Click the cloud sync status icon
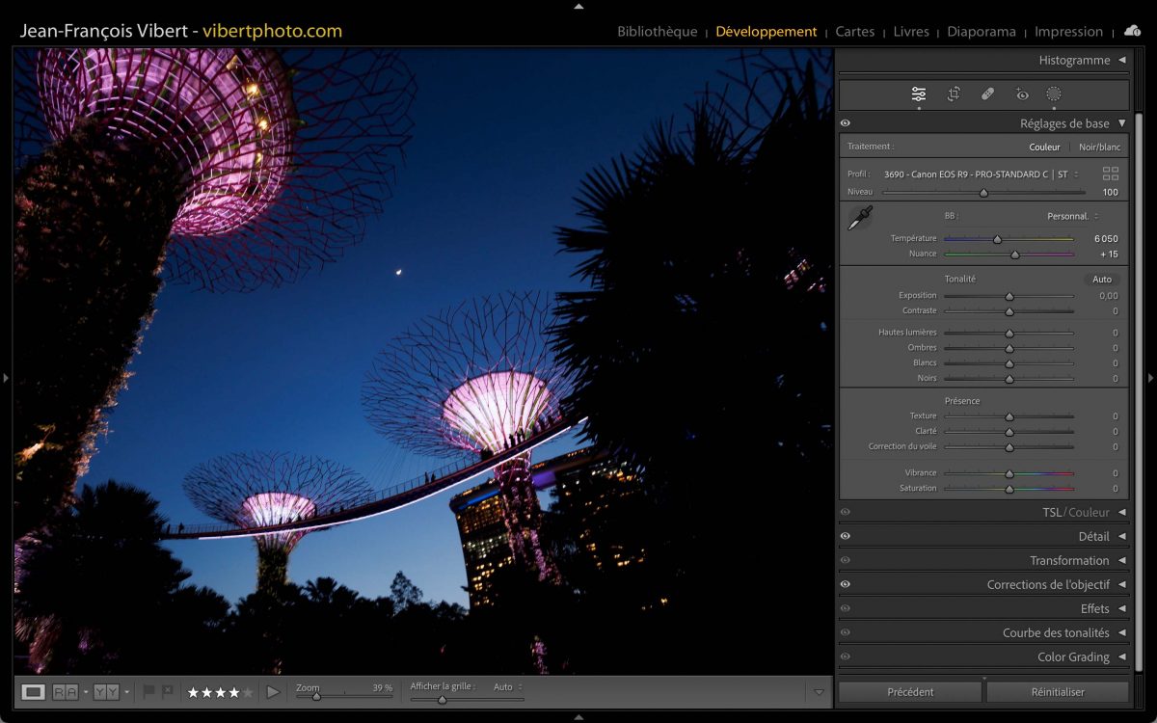This screenshot has width=1157, height=723. coord(1132,31)
